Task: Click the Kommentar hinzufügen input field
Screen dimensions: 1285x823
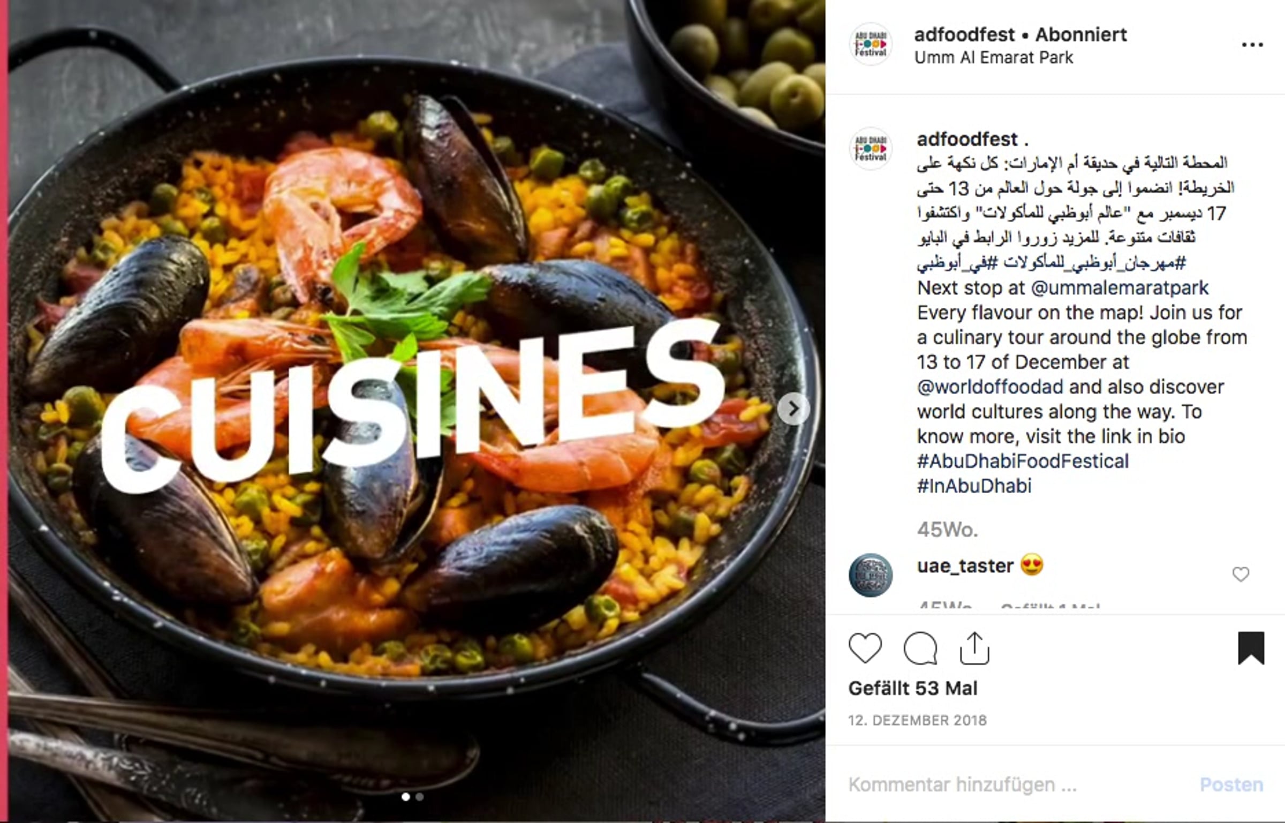Action: pos(1017,784)
